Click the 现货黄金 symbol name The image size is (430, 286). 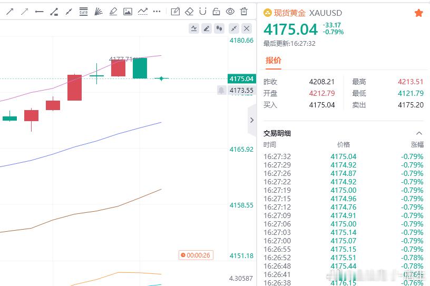pyautogui.click(x=290, y=13)
